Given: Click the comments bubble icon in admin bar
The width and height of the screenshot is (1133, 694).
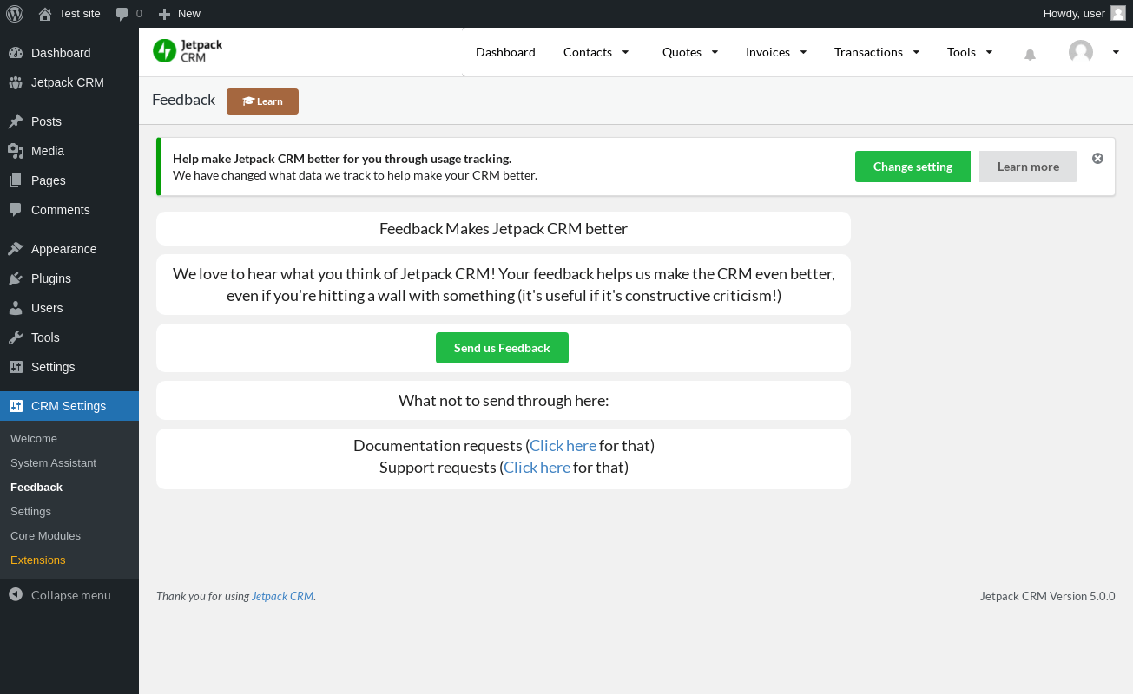Looking at the screenshot, I should click(x=122, y=14).
